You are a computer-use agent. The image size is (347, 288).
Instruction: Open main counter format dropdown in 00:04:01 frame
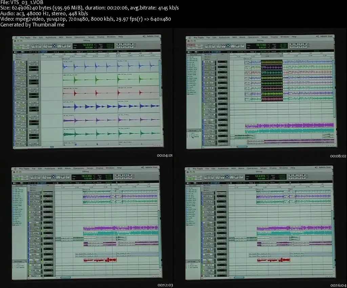[95, 45]
